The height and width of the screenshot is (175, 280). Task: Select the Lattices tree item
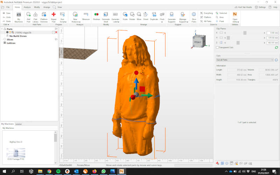tap(11, 43)
